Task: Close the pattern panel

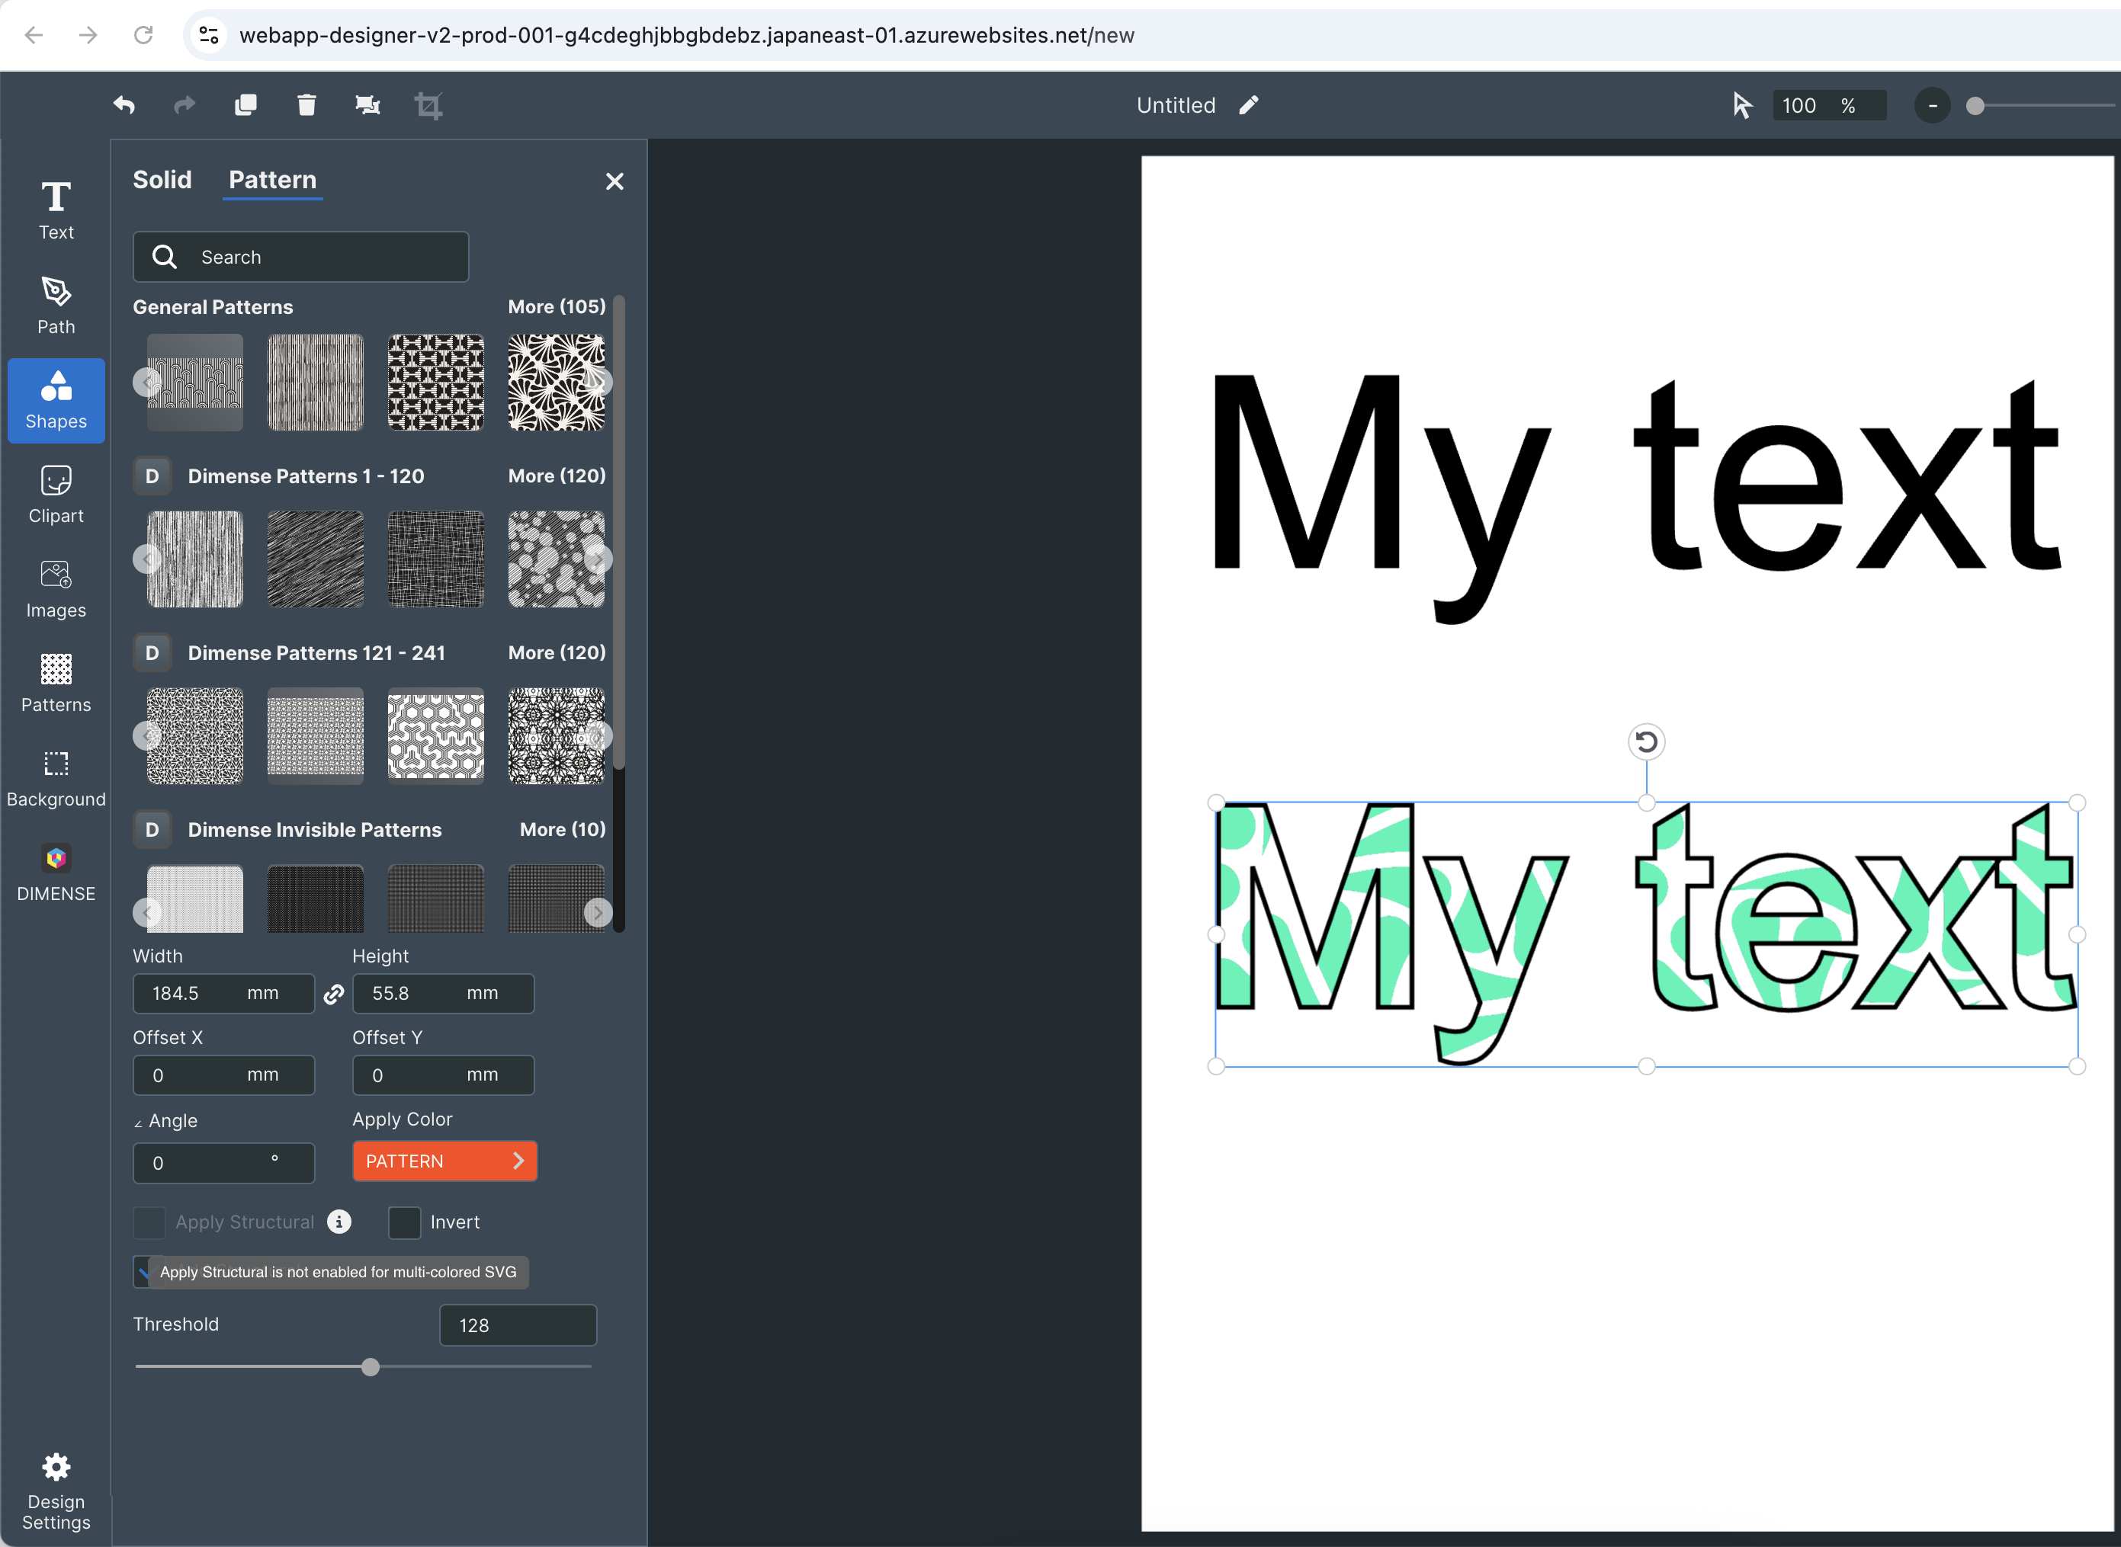Action: [x=614, y=181]
